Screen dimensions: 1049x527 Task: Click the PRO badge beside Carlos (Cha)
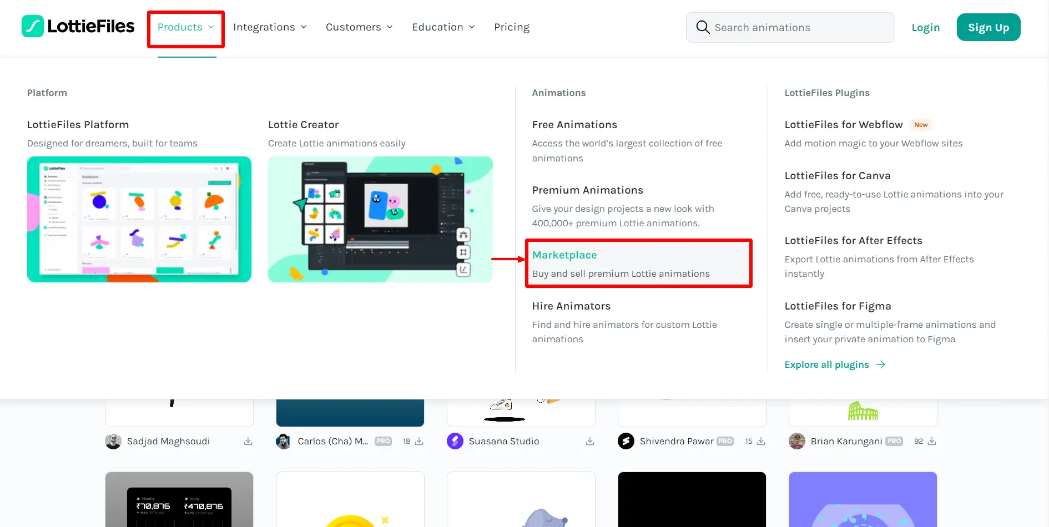[x=383, y=441]
